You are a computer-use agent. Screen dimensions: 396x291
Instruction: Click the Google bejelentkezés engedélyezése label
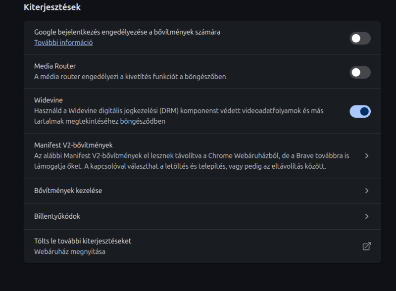coord(127,32)
